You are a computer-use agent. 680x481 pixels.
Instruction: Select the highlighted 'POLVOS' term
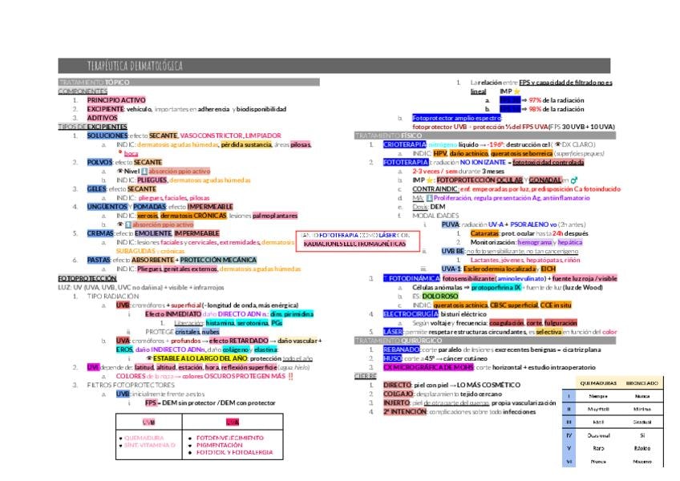pyautogui.click(x=99, y=162)
